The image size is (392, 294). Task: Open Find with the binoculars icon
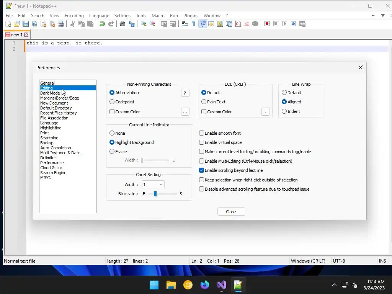(122, 24)
